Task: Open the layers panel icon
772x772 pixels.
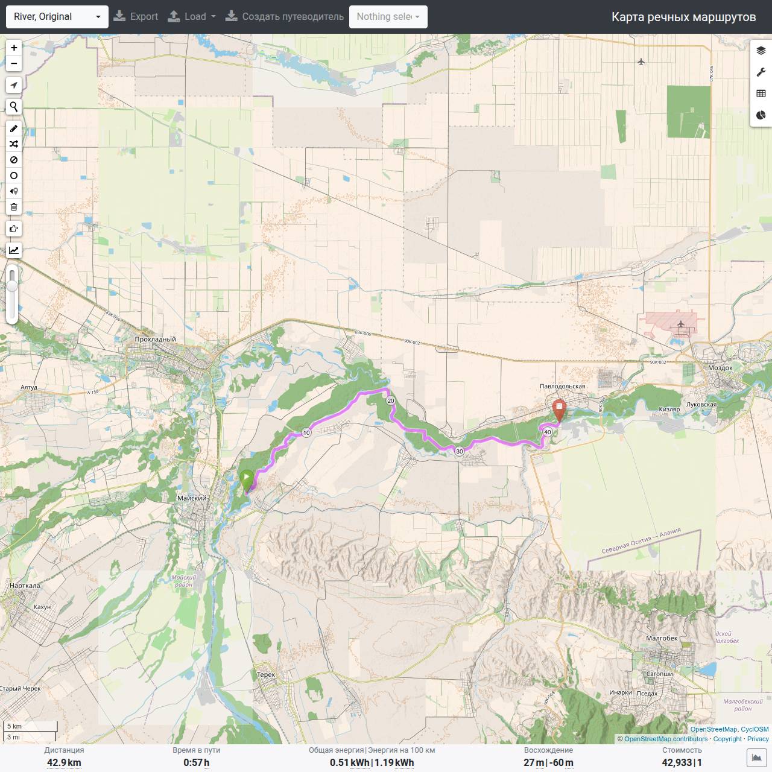Action: point(761,51)
